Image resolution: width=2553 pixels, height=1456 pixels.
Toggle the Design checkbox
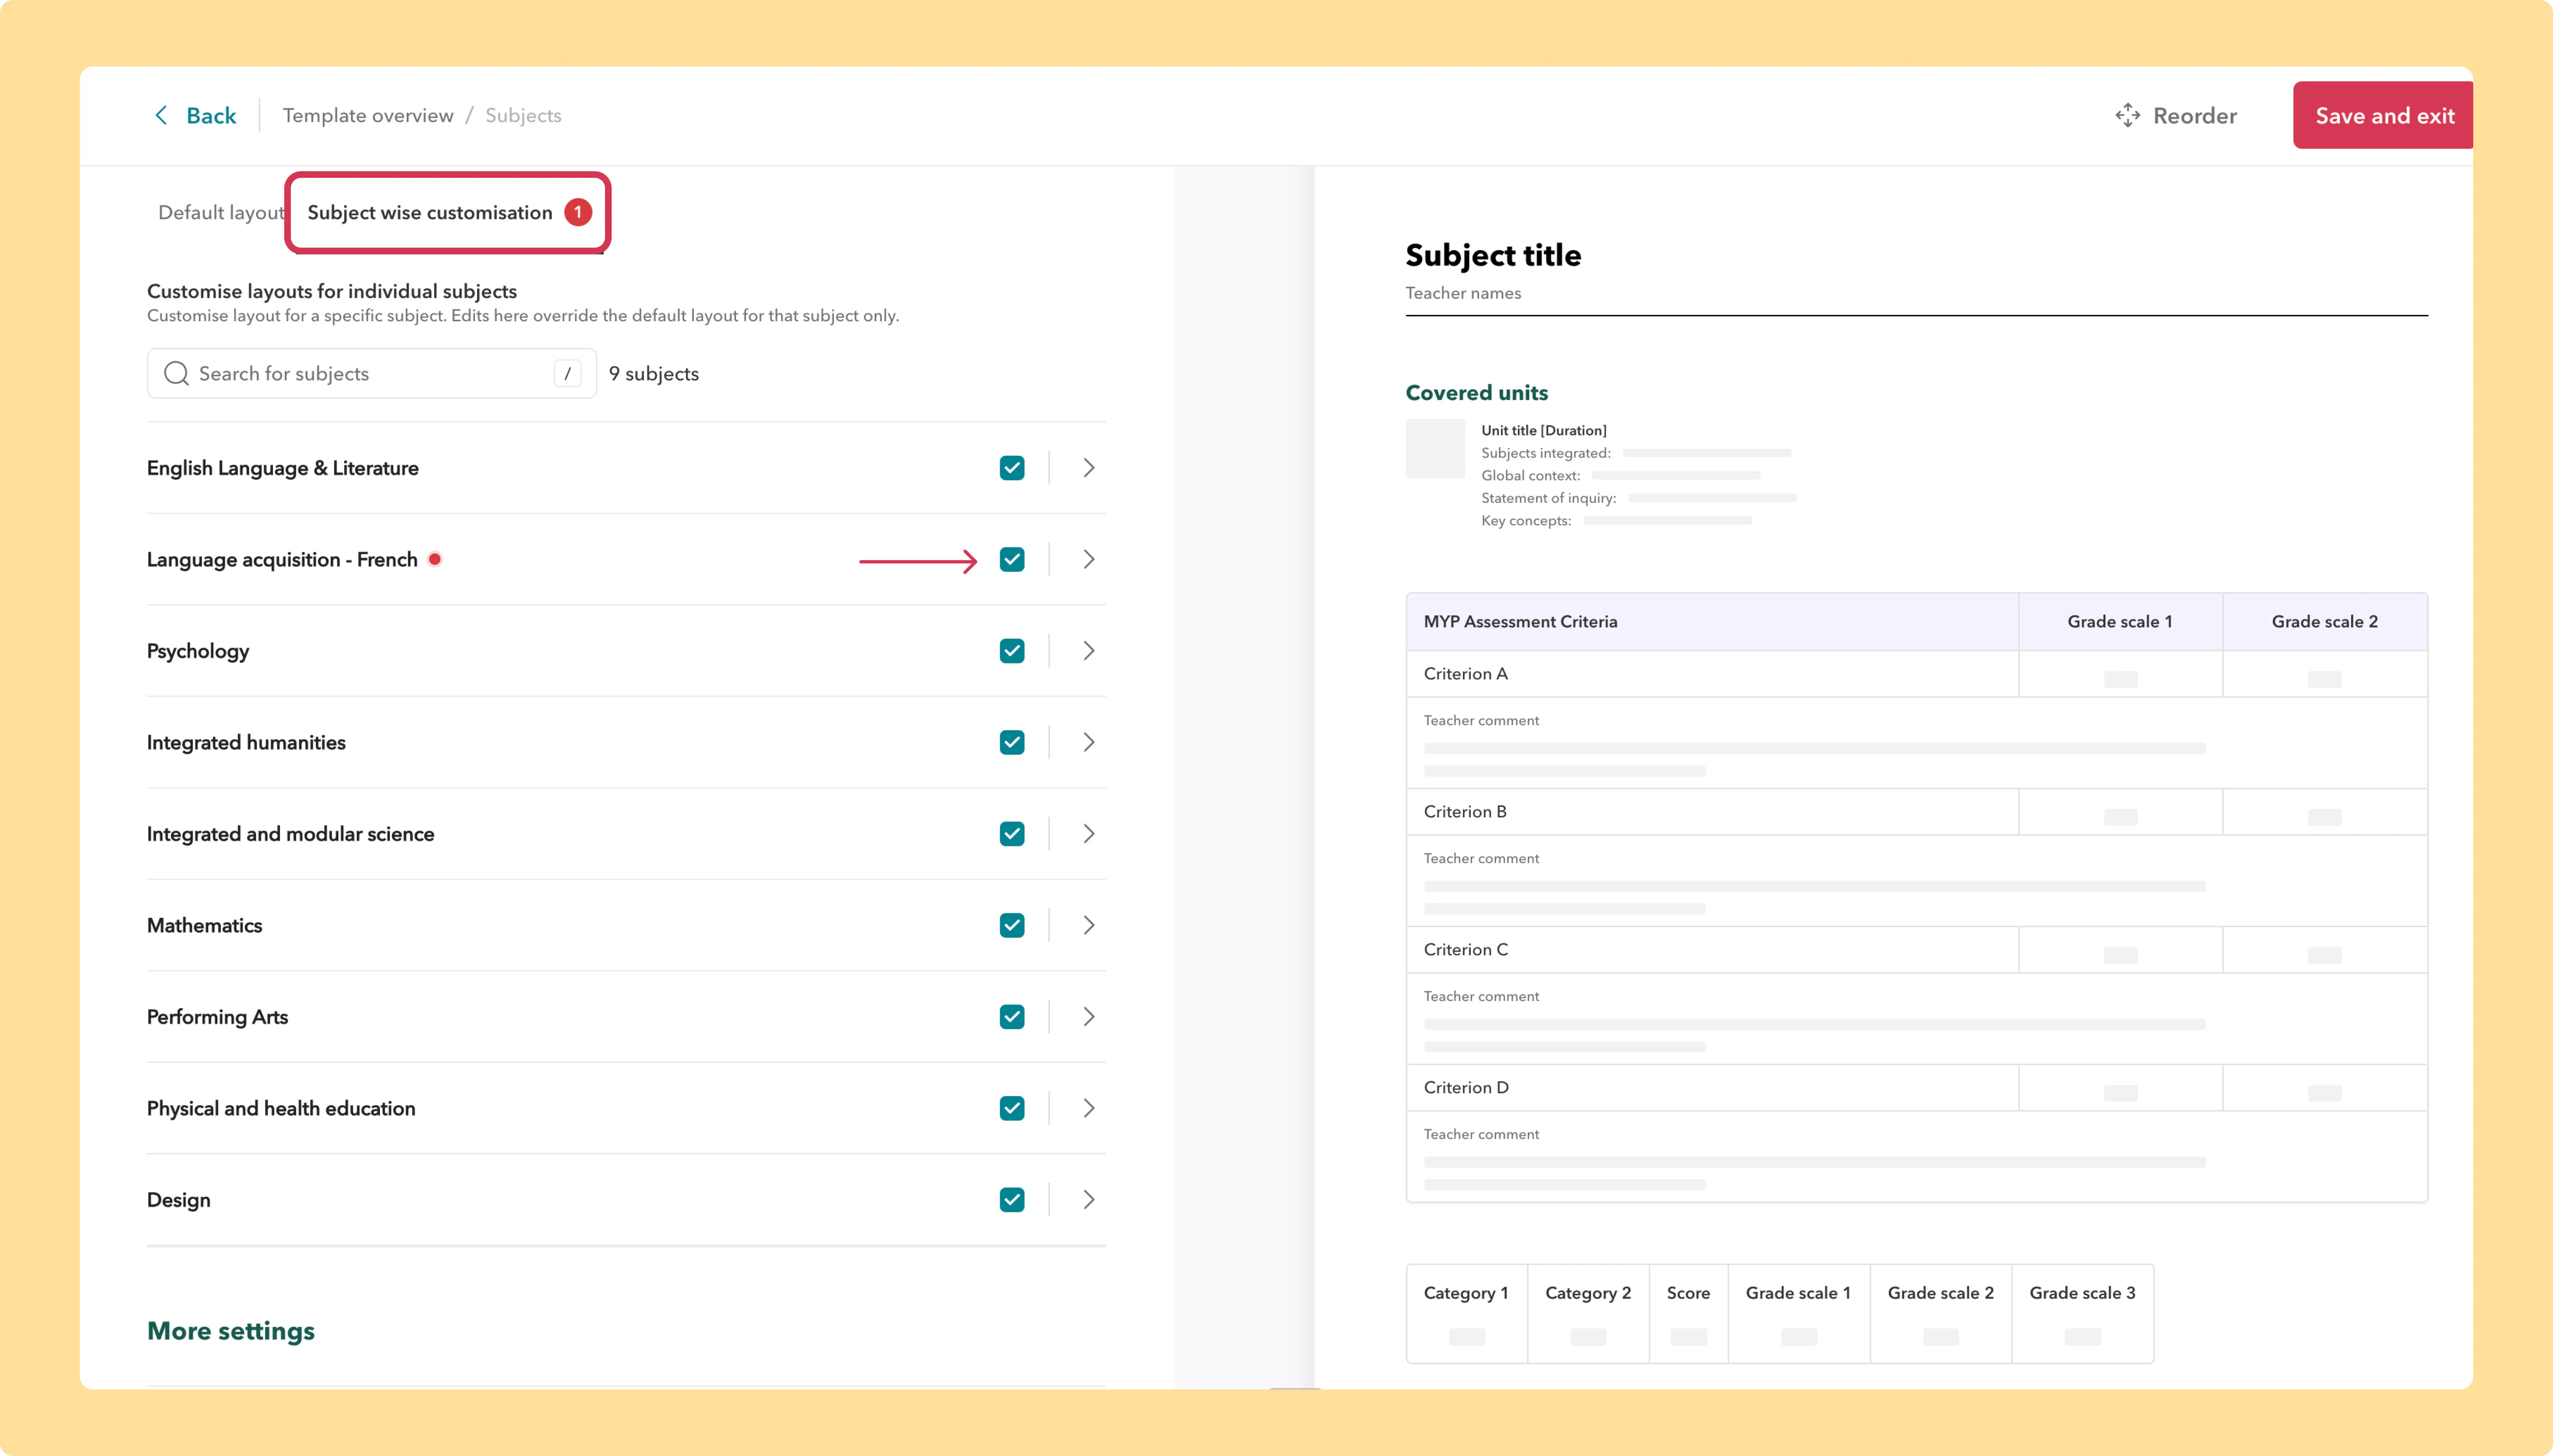point(1012,1200)
